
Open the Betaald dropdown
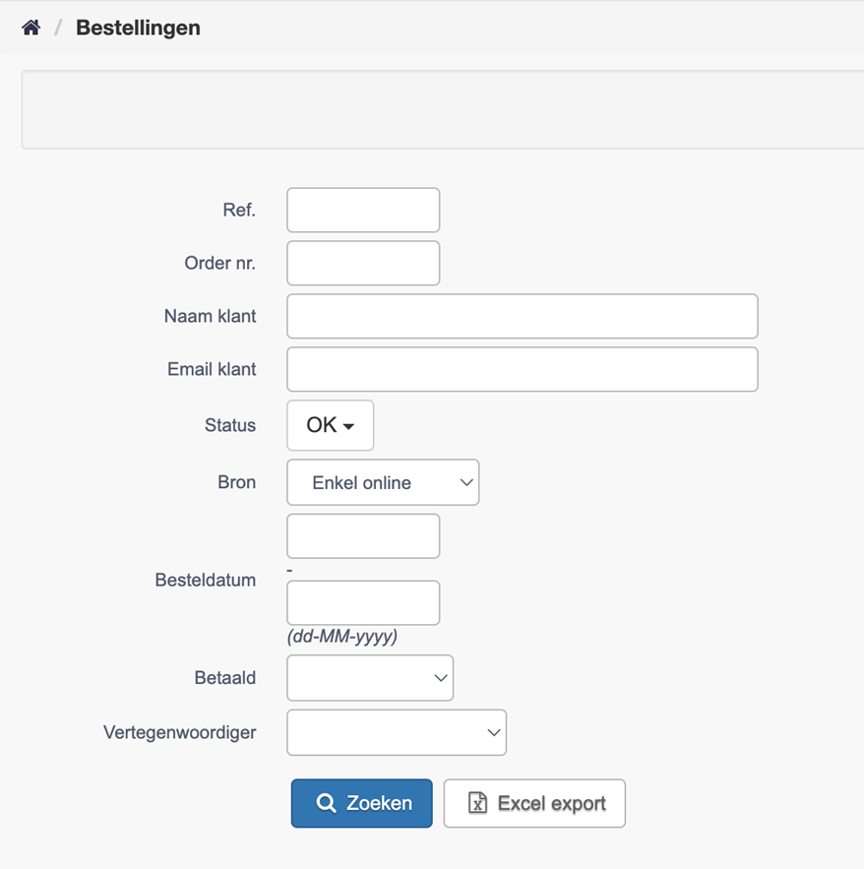tap(370, 678)
